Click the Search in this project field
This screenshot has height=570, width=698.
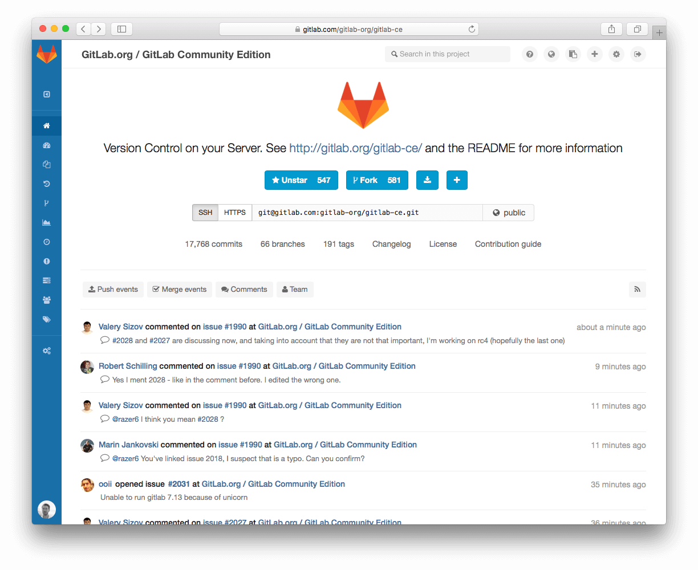tap(447, 54)
